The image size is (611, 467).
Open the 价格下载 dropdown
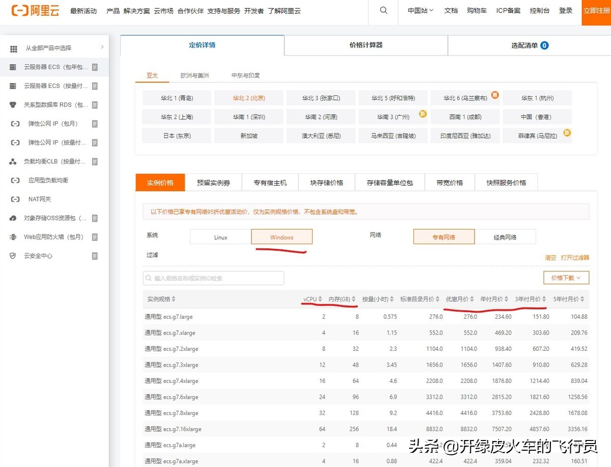565,277
